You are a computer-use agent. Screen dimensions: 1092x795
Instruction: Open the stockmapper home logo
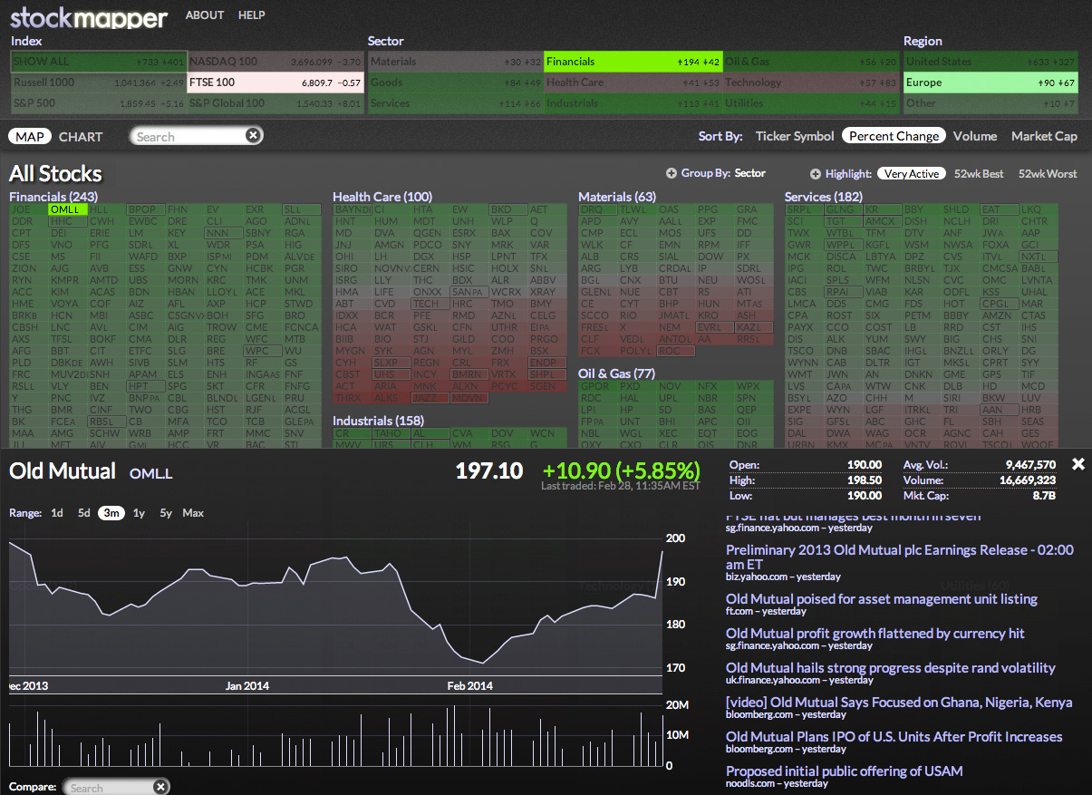pos(89,17)
